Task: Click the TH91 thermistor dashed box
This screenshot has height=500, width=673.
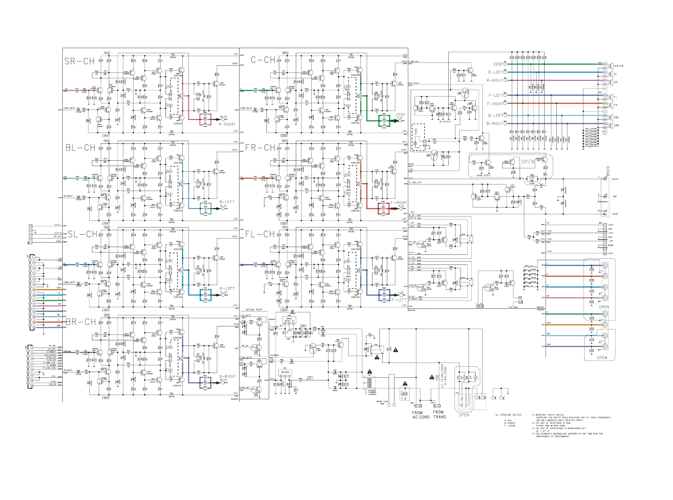Action: pyautogui.click(x=418, y=137)
